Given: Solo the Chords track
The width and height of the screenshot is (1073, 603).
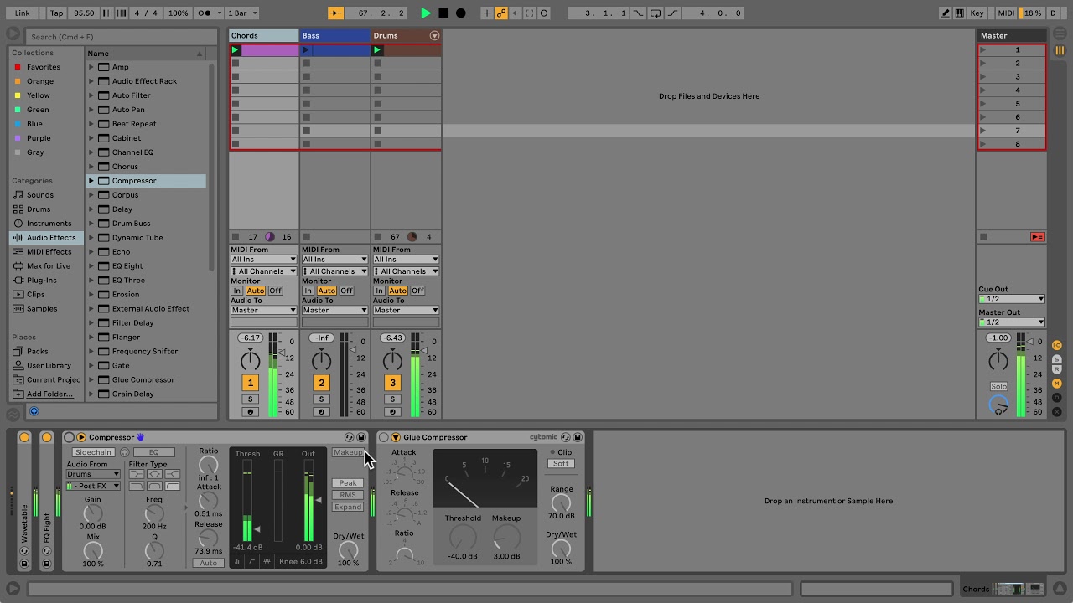Looking at the screenshot, I should 250,399.
